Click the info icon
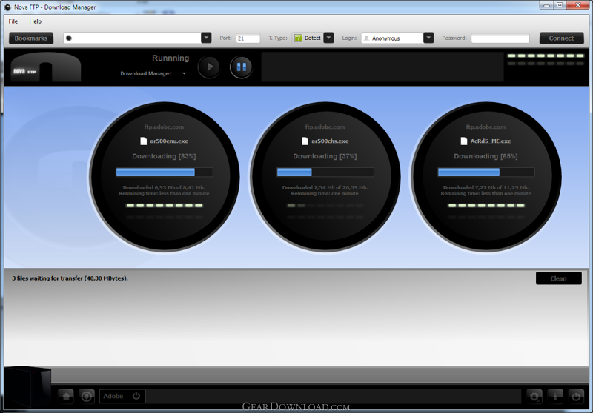The width and height of the screenshot is (593, 413). (555, 397)
